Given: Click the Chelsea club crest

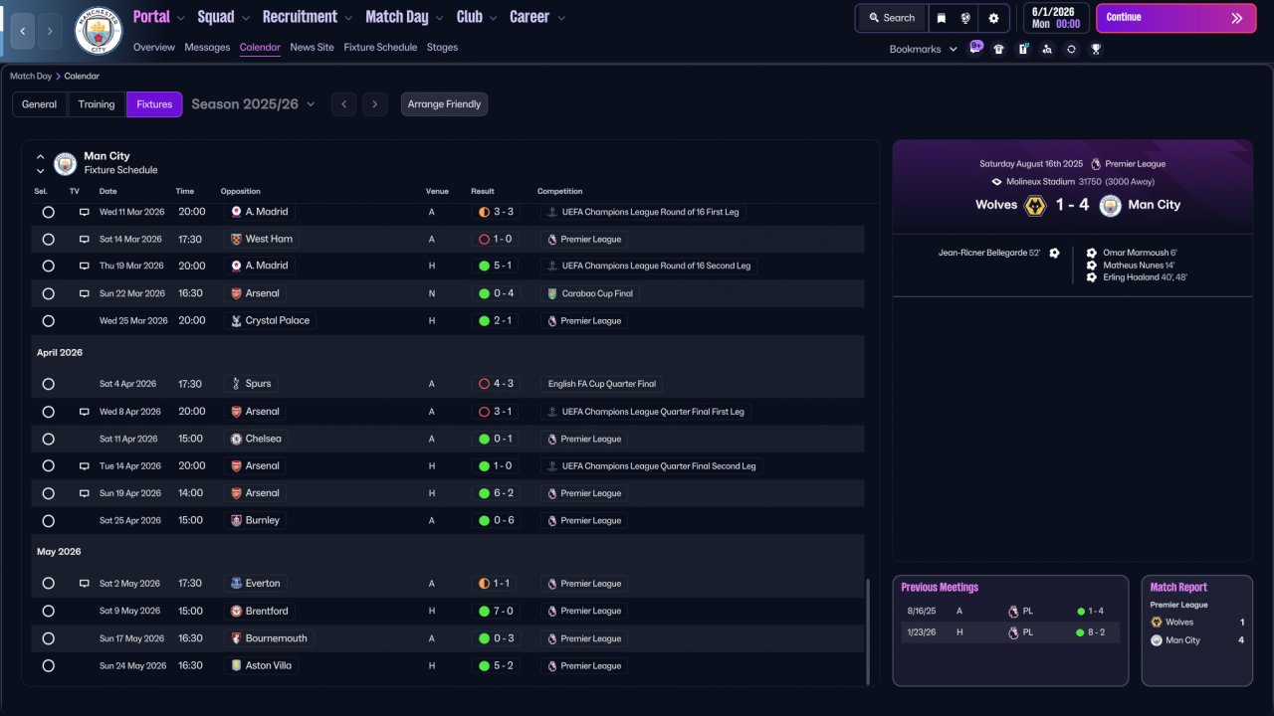Looking at the screenshot, I should (x=236, y=439).
